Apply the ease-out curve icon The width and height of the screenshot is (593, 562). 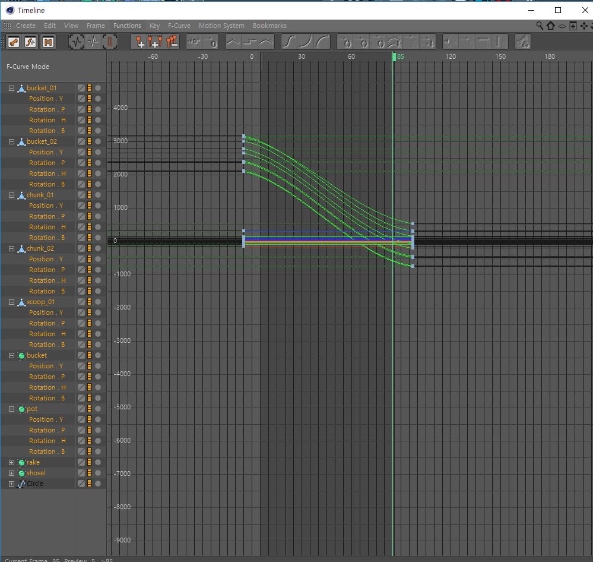[322, 42]
